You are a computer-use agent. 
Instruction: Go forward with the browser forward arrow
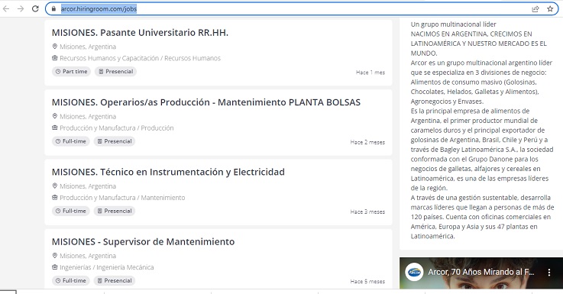(21, 8)
